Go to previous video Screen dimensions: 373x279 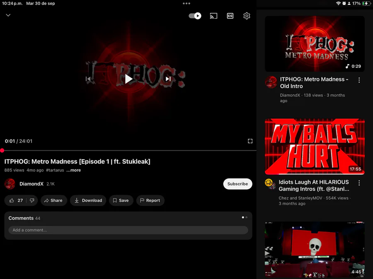coord(88,79)
